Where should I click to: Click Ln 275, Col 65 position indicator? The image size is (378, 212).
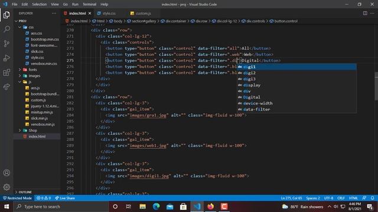[291, 198]
